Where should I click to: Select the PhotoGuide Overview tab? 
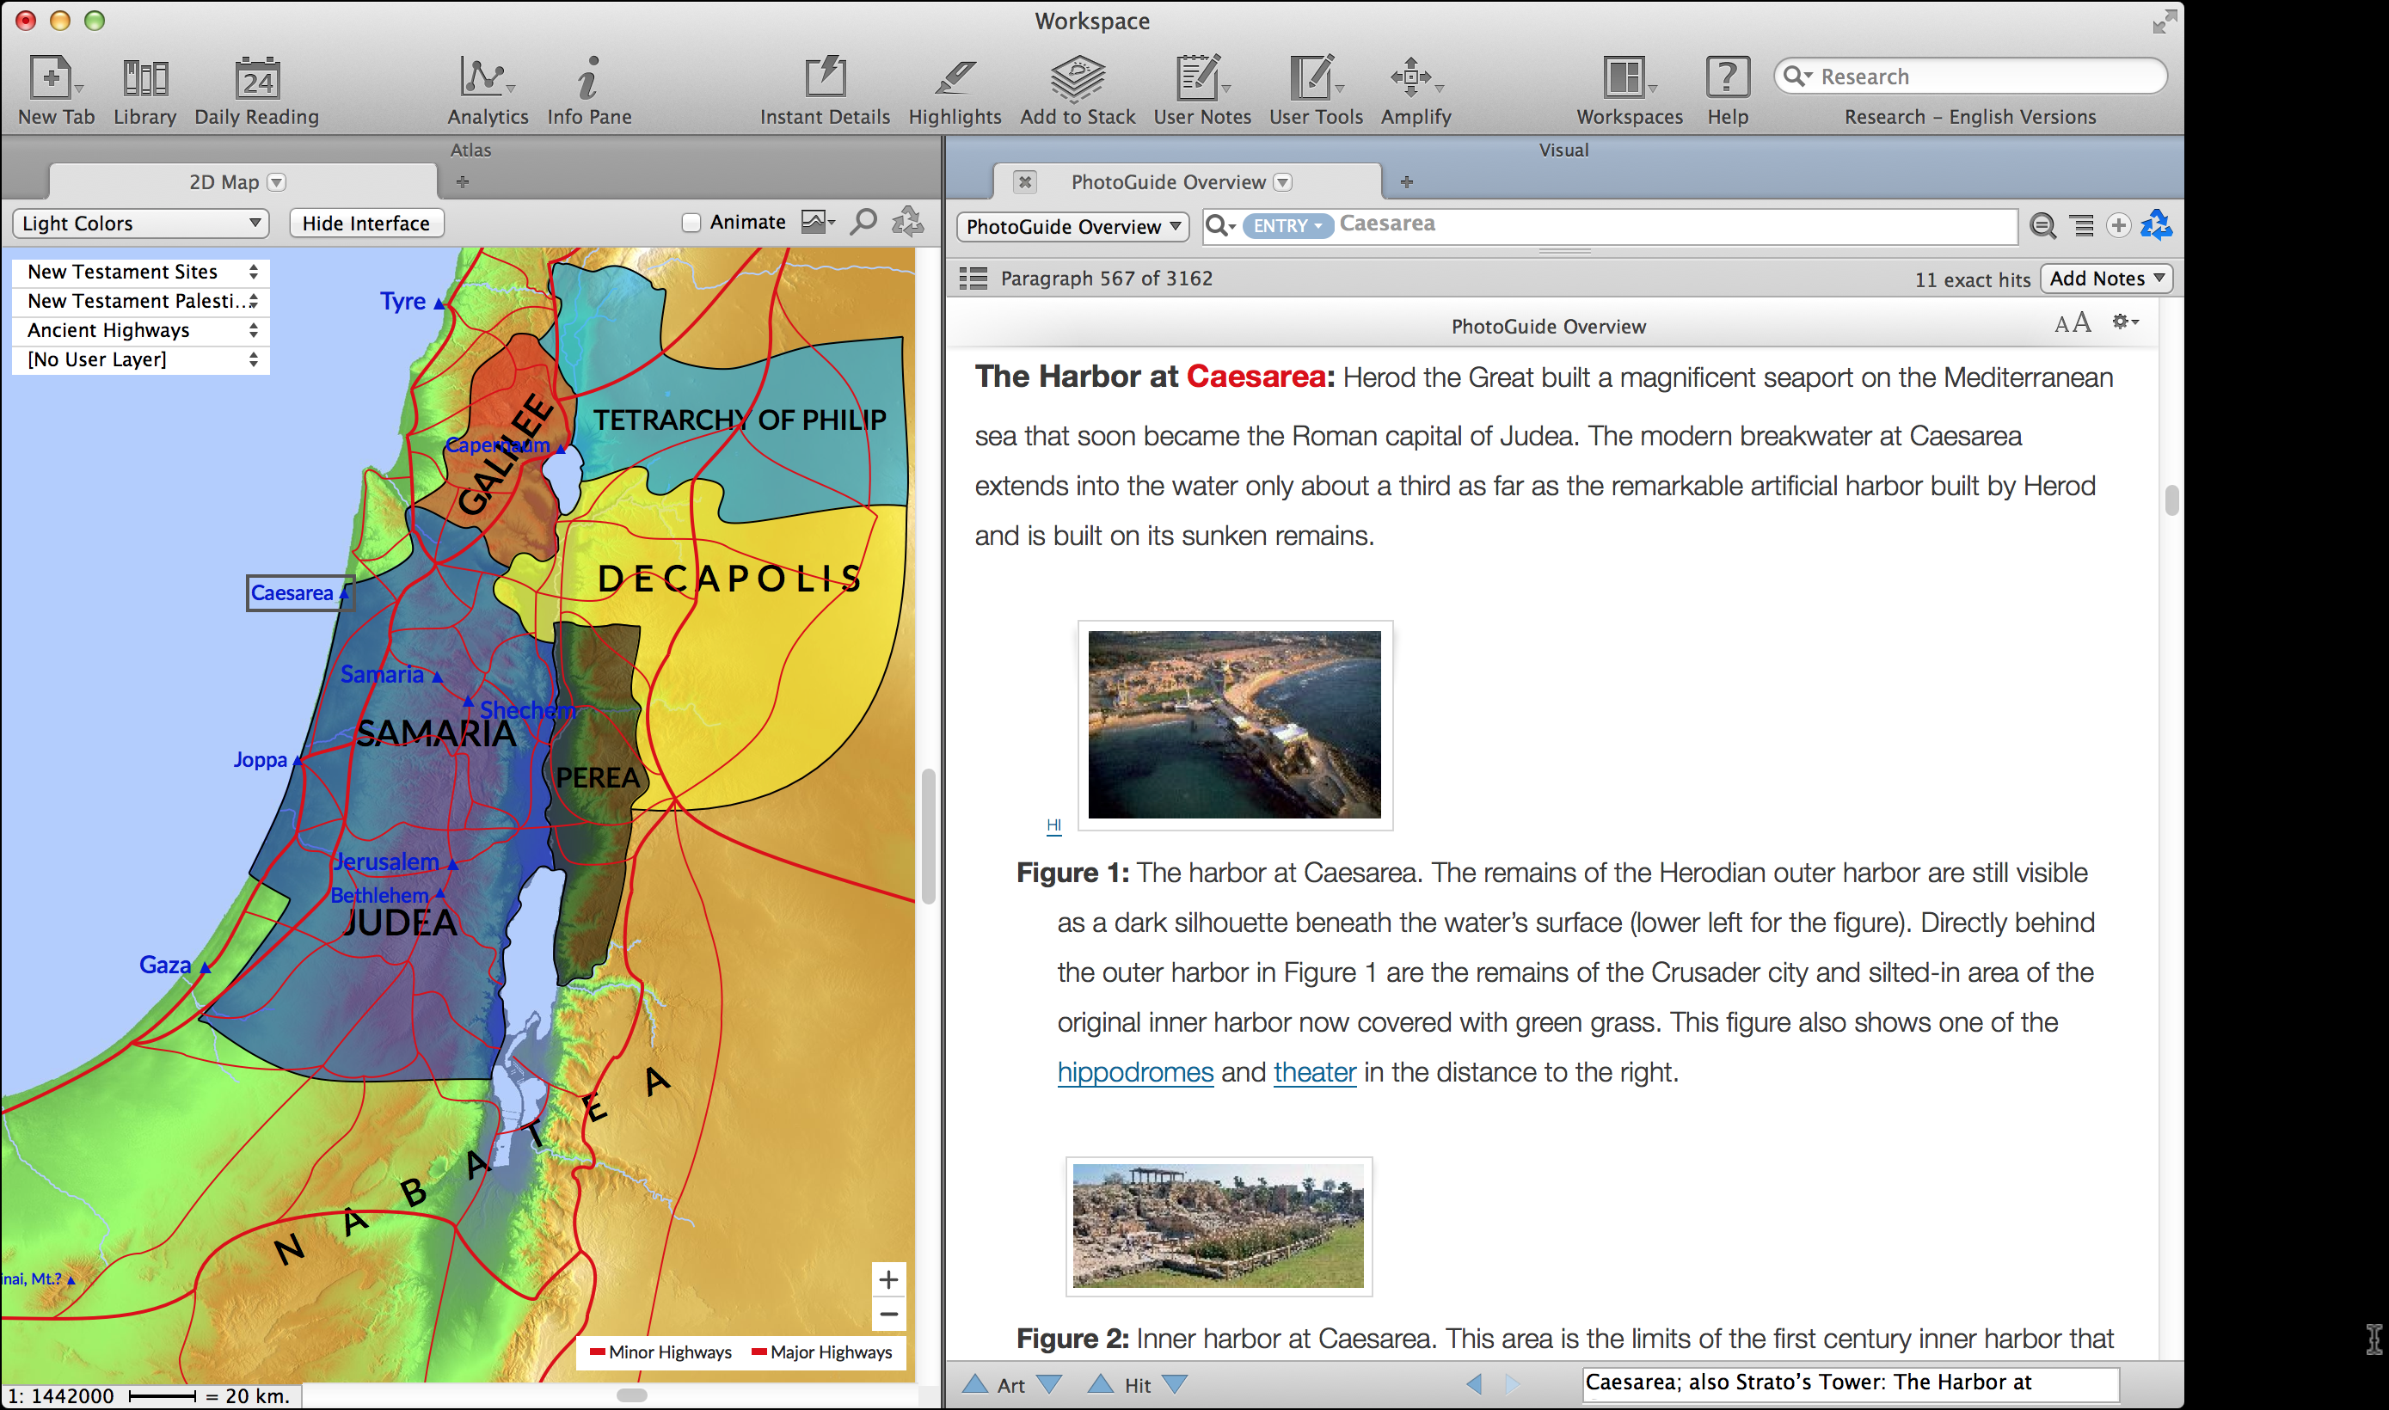pyautogui.click(x=1168, y=182)
